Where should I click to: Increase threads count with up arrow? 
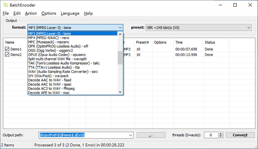click(220, 134)
